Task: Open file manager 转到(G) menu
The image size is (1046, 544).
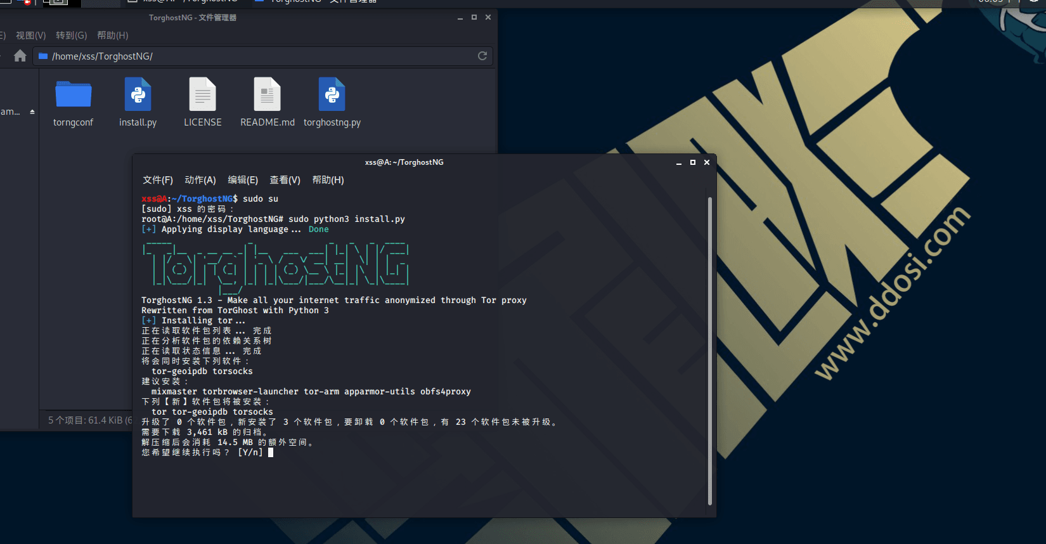Action: point(72,36)
